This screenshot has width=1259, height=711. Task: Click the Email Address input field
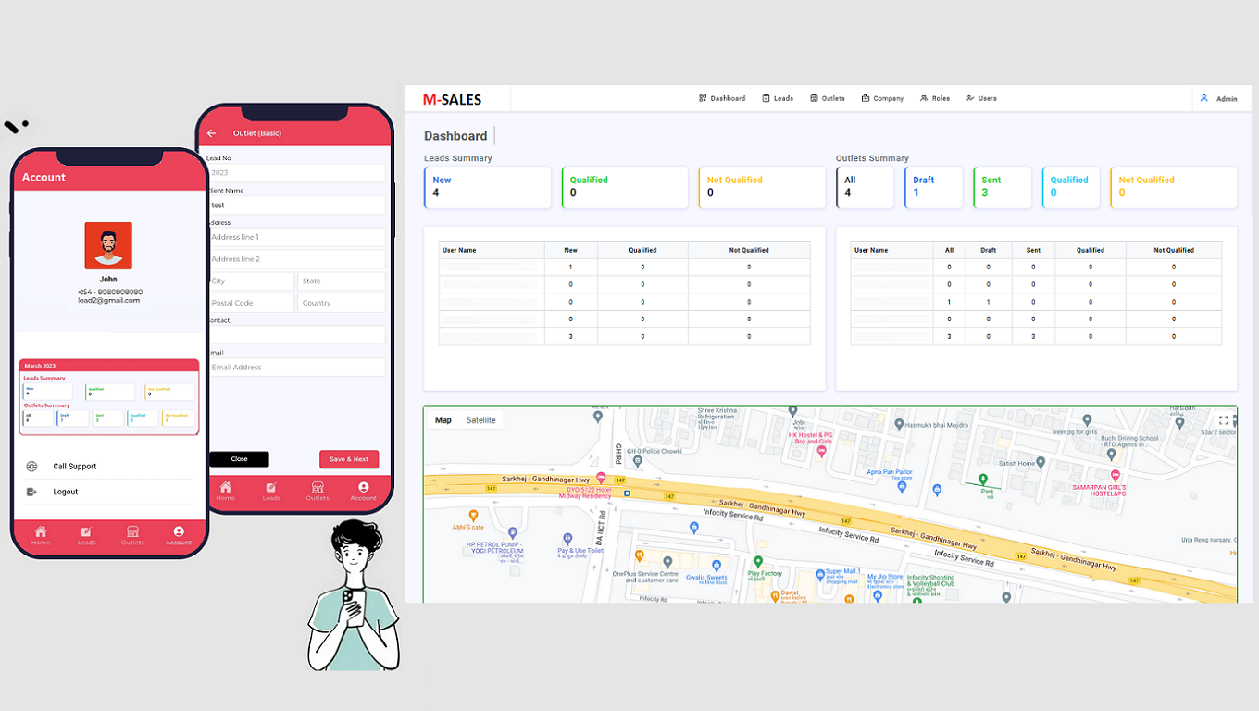click(x=296, y=368)
